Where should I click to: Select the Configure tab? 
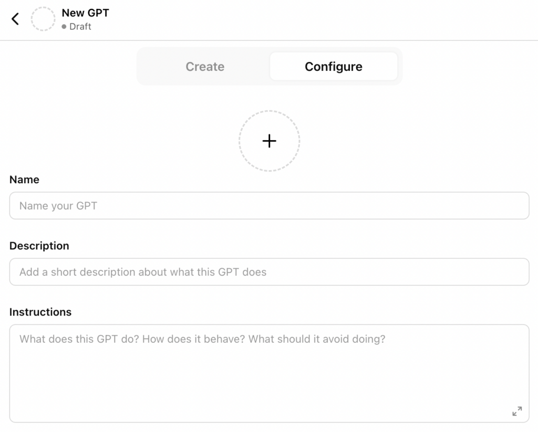pyautogui.click(x=333, y=67)
